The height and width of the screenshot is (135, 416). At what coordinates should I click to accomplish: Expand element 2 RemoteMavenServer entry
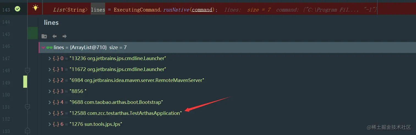50,80
